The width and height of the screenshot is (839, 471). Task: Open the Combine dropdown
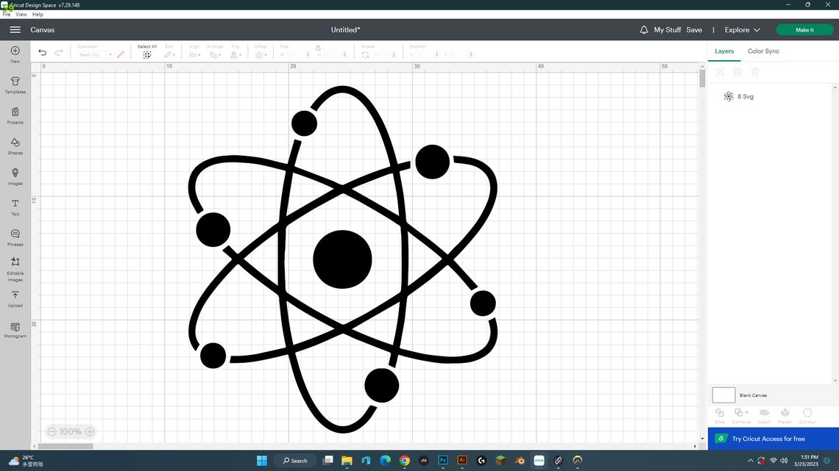[x=742, y=414]
